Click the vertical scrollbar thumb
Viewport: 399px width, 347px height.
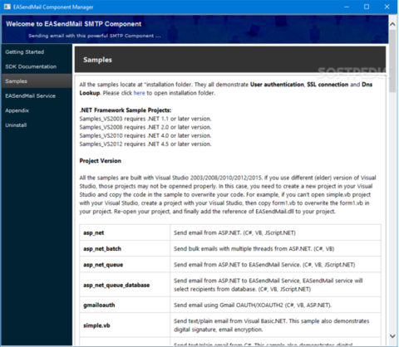[x=392, y=61]
